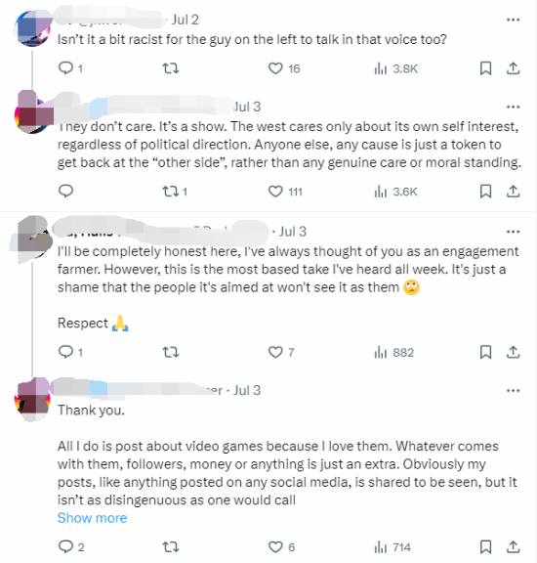This screenshot has height=563, width=537.
Task: View analytics showing 714 views
Action: click(x=392, y=547)
